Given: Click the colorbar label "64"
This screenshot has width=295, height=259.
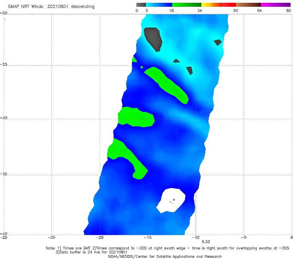Looking at the screenshot, I should [260, 11].
